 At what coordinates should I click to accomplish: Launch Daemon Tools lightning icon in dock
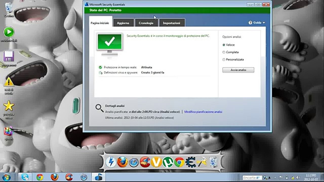tap(111, 162)
